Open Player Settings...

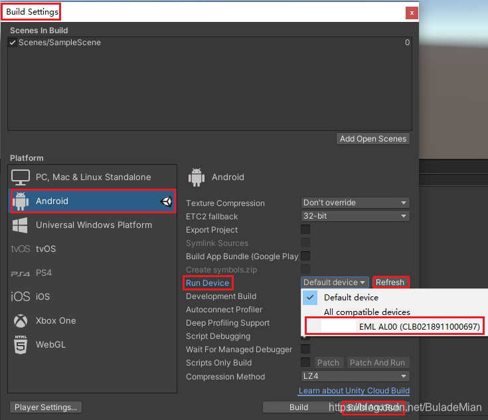pos(46,407)
